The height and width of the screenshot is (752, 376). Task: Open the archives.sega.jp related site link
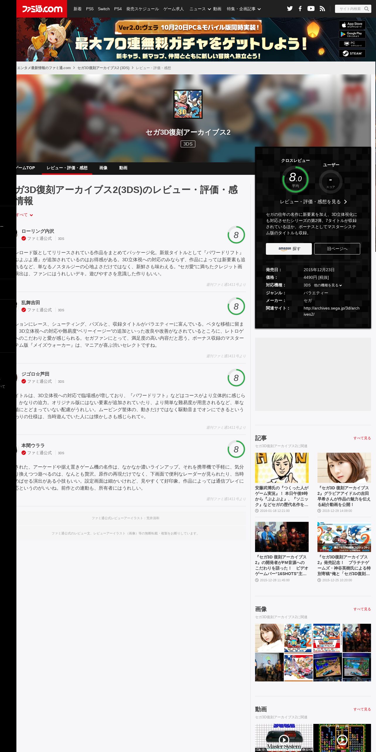coord(331,311)
